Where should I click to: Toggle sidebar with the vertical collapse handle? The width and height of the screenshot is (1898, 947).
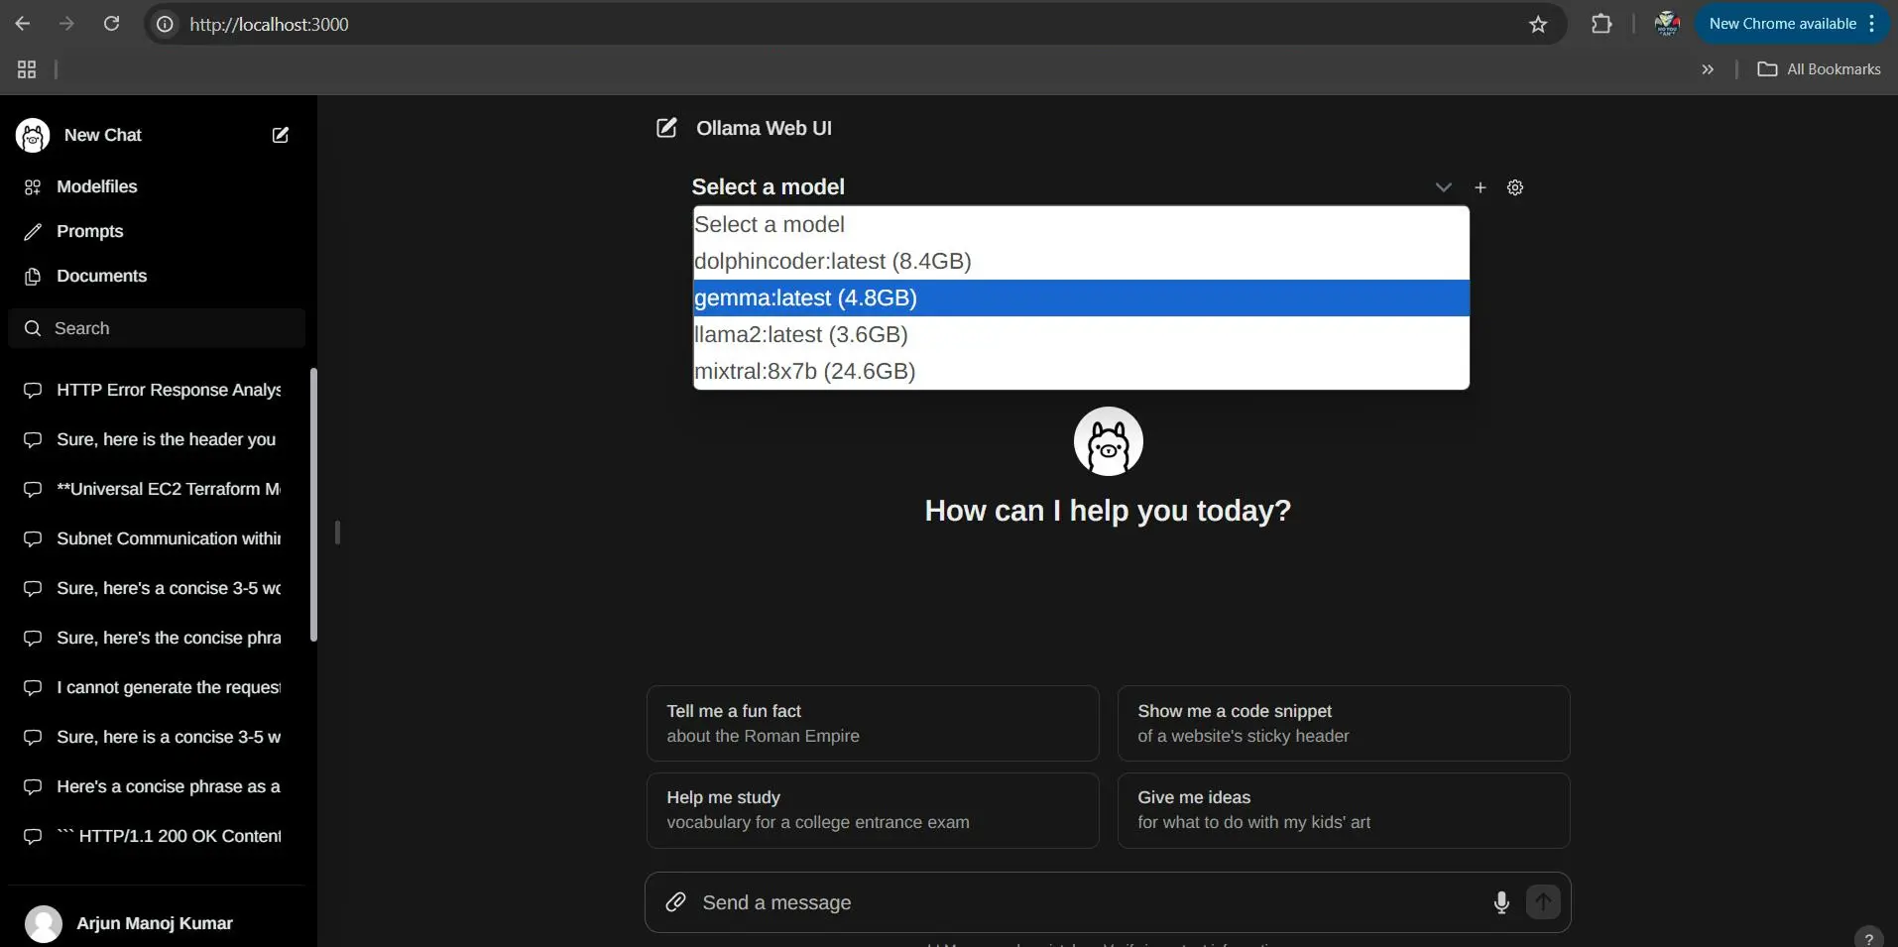pos(337,533)
